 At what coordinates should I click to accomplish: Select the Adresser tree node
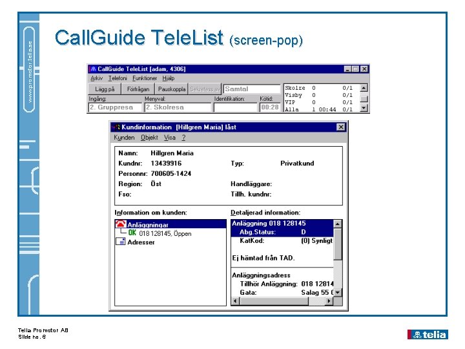pos(141,242)
